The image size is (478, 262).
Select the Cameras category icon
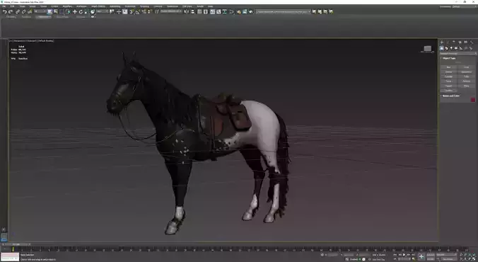tap(456, 48)
